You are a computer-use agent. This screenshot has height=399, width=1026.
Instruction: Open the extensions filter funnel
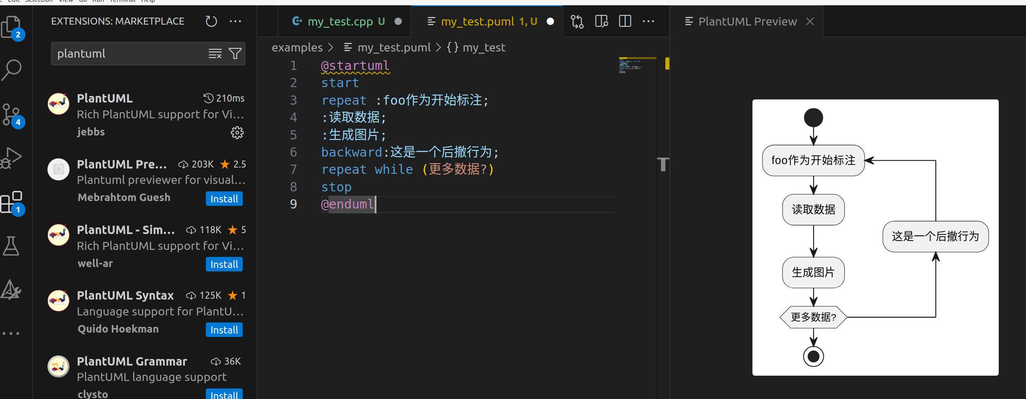click(235, 54)
